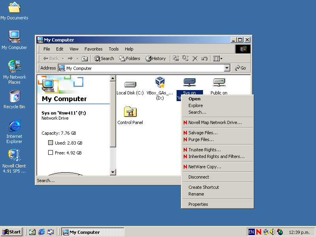Choose Search... in the context menu

pos(218,112)
